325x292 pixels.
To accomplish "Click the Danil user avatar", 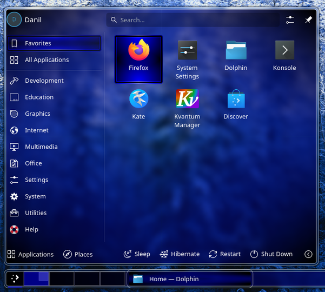I will (x=14, y=19).
